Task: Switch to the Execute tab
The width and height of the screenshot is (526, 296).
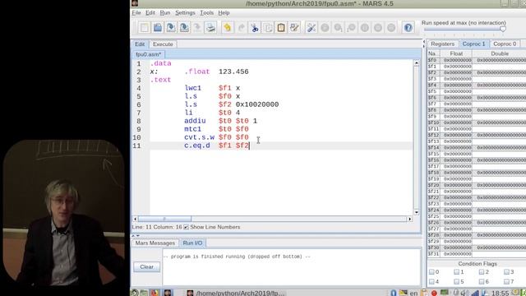Action: (163, 44)
